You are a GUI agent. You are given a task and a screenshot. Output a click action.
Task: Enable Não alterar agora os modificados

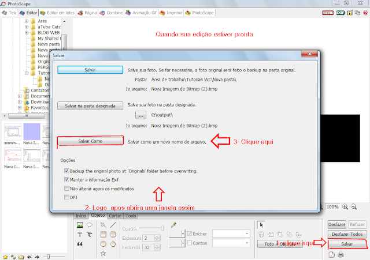66,189
